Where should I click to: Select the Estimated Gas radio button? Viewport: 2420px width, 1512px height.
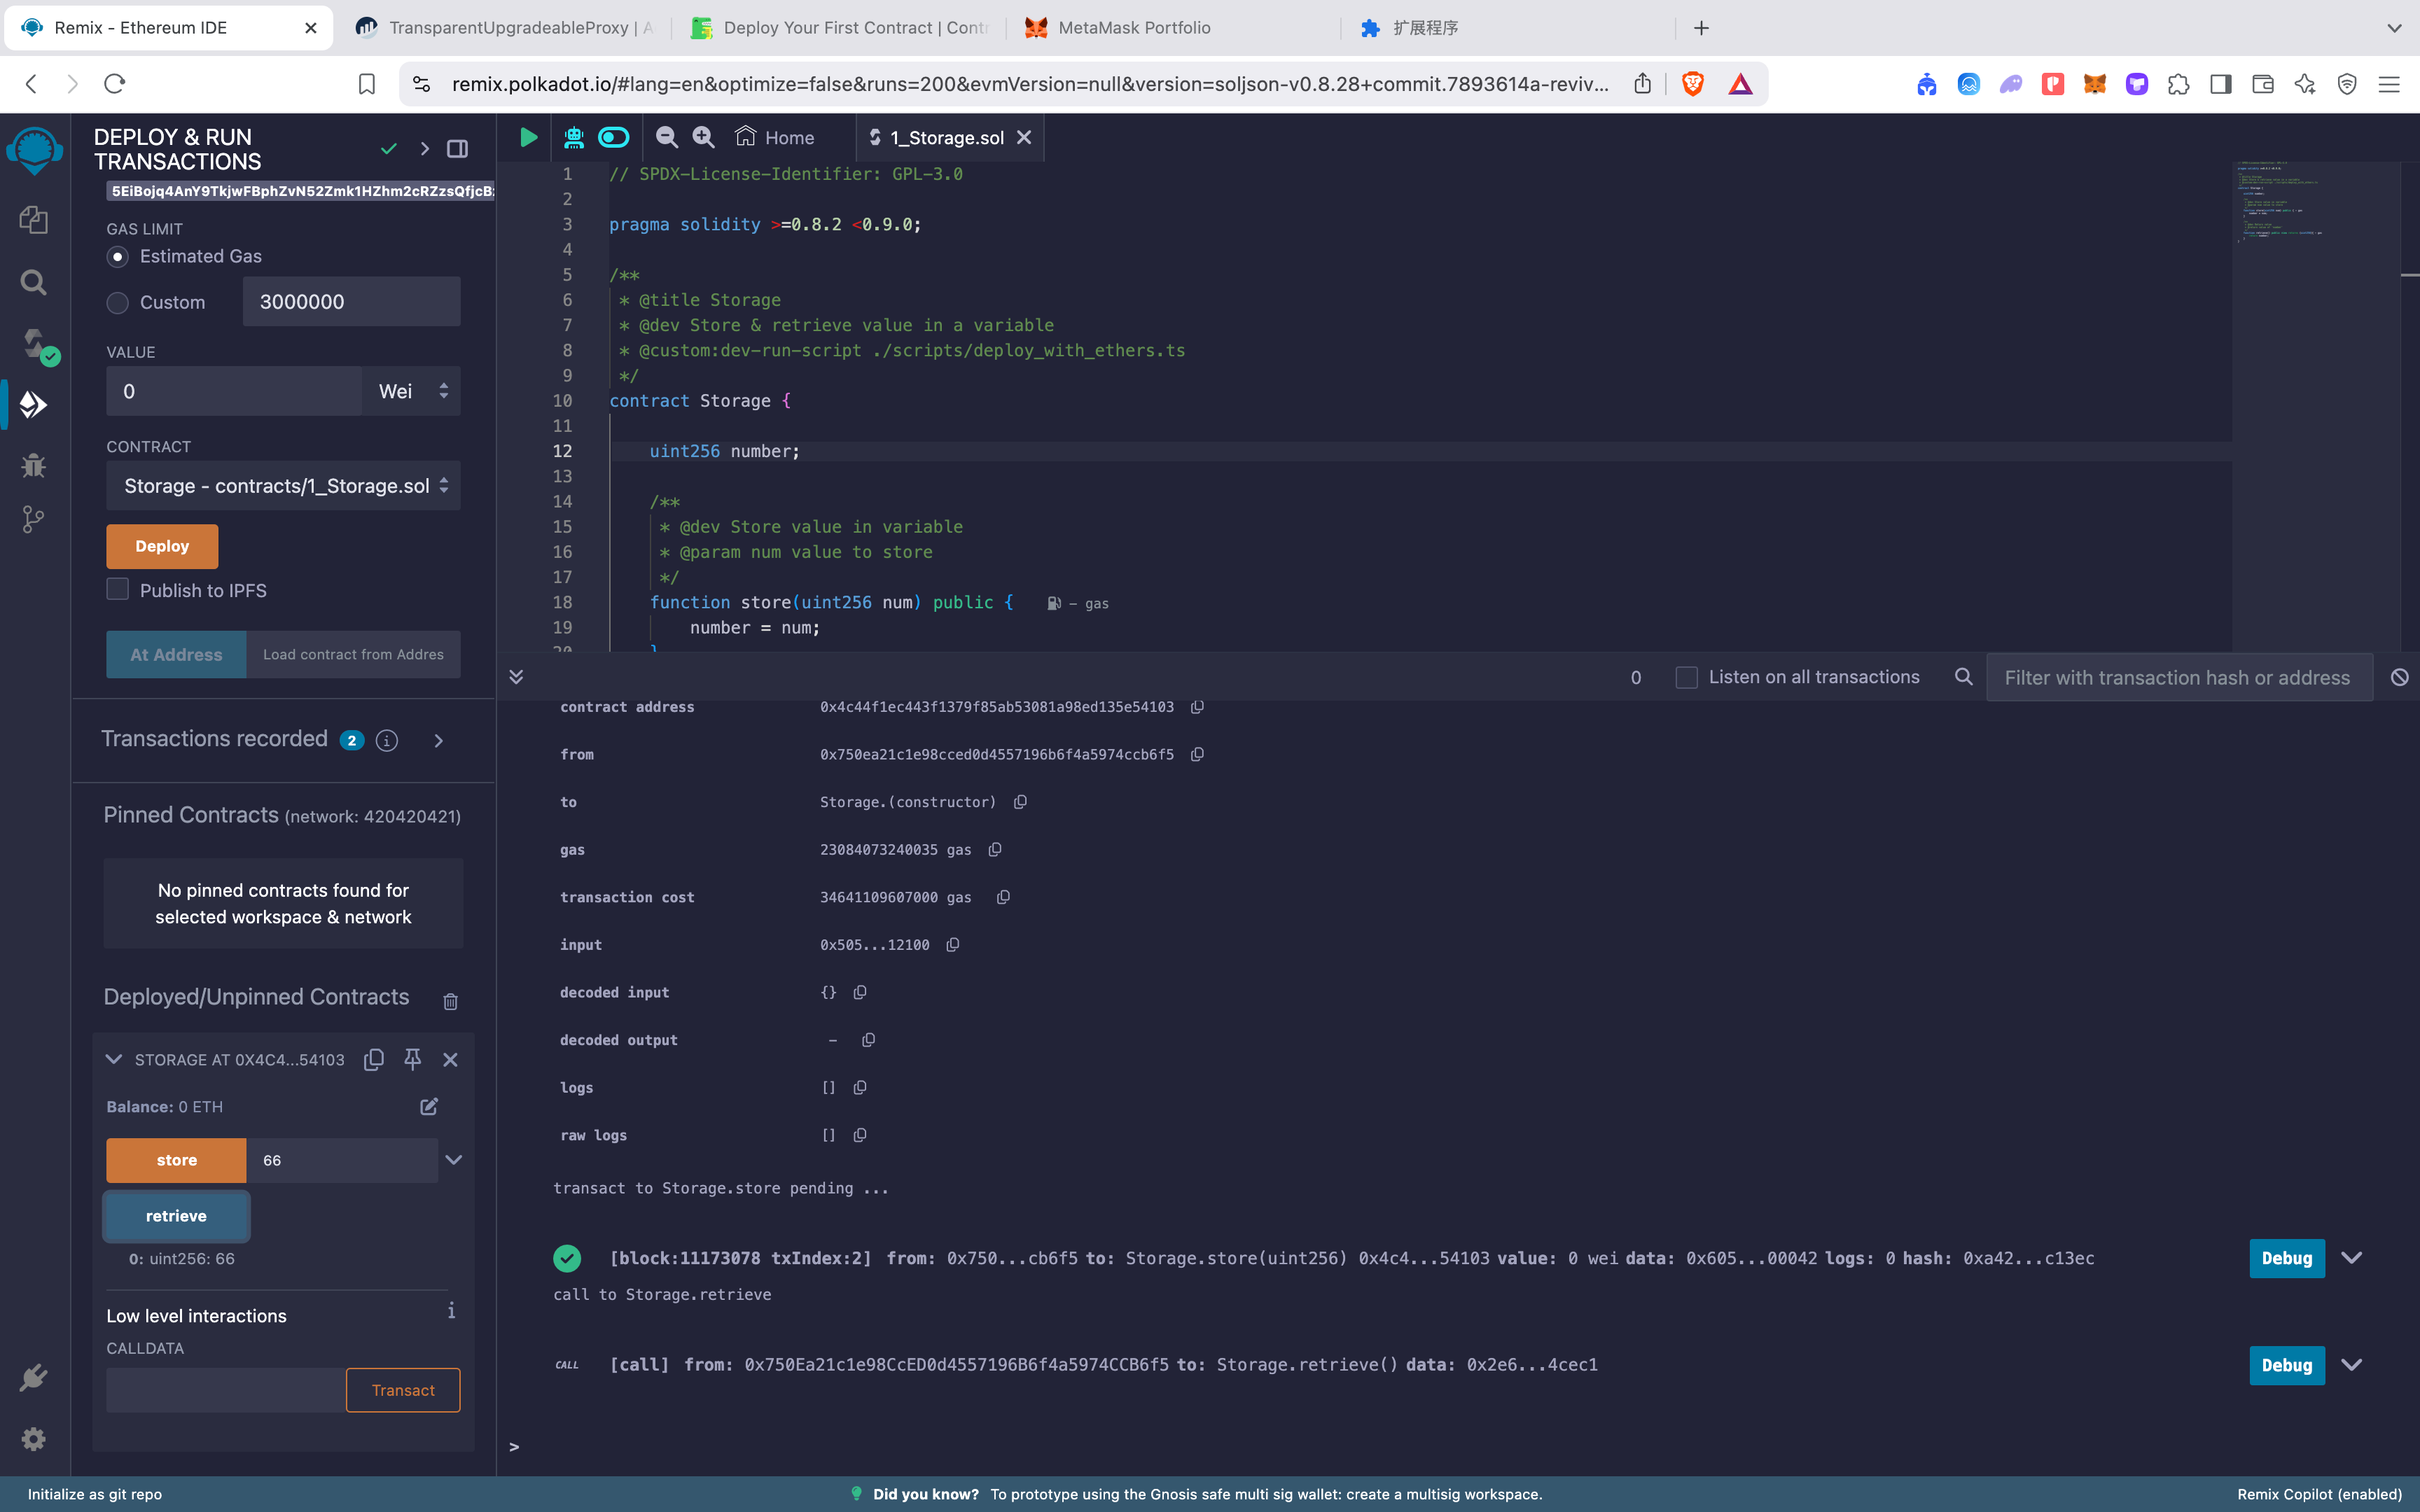118,257
